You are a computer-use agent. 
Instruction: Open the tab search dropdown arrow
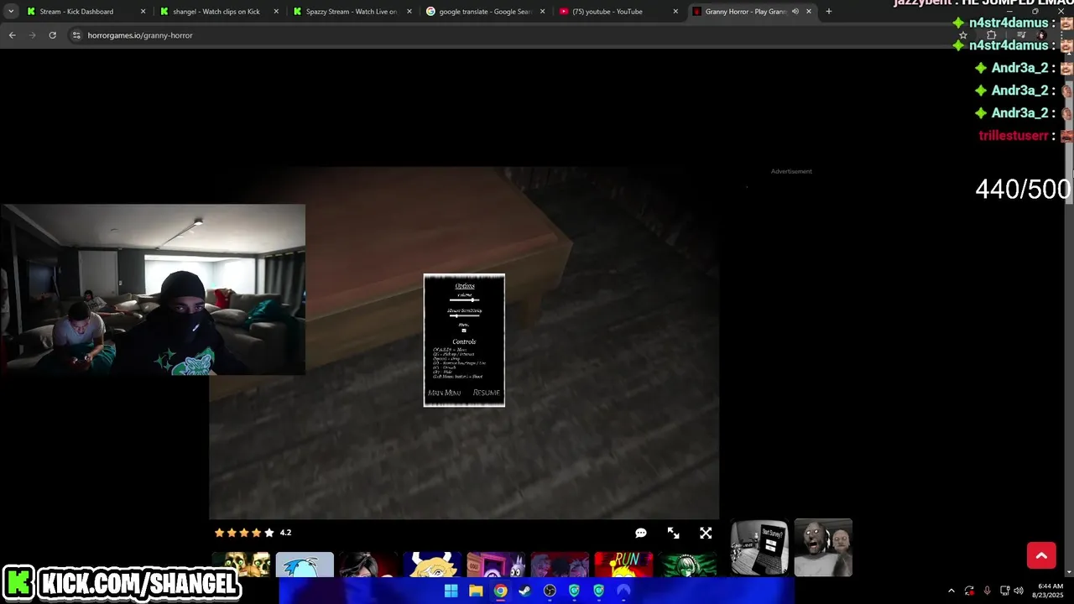click(11, 12)
